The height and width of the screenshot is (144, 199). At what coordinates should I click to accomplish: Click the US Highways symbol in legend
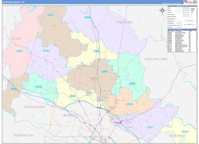178,23
